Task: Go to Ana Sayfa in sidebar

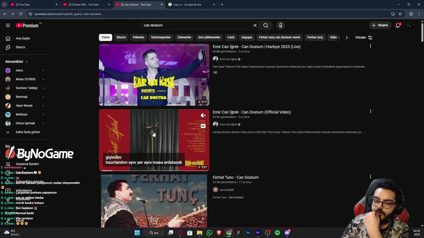Action: (23, 38)
